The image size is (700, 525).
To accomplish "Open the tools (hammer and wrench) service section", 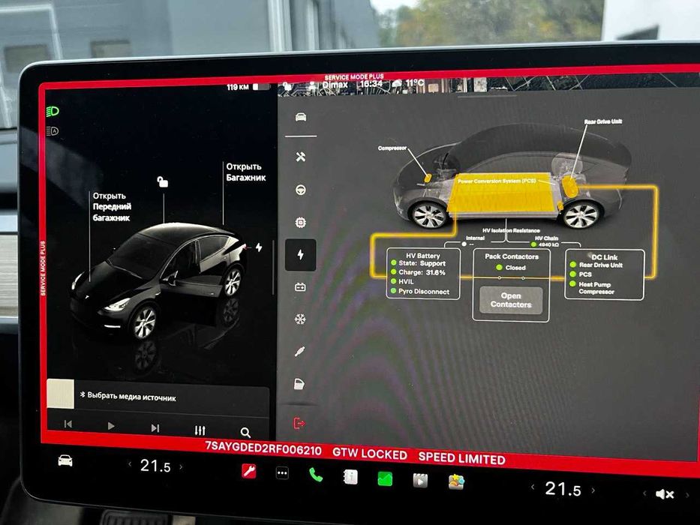I will point(300,157).
